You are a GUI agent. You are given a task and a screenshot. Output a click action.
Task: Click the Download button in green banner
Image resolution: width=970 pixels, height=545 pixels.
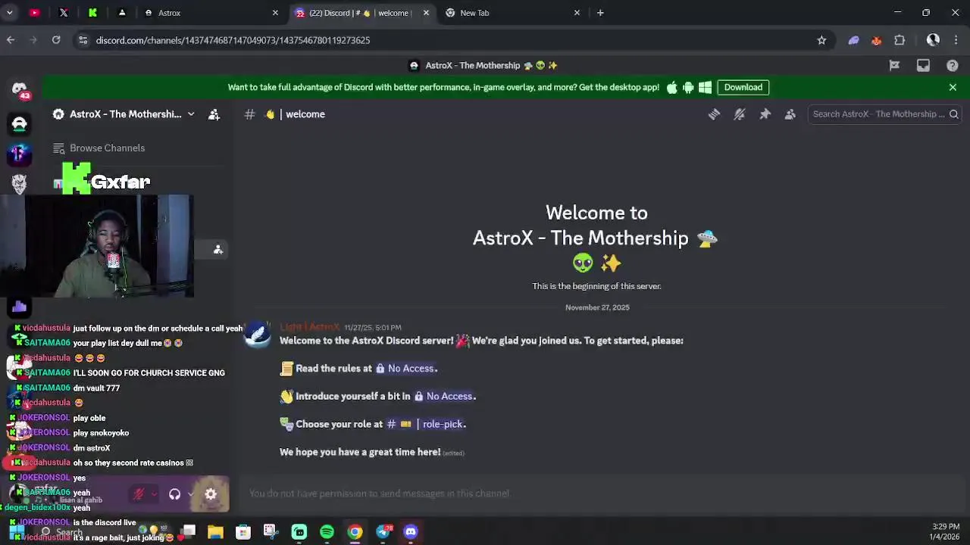click(743, 87)
